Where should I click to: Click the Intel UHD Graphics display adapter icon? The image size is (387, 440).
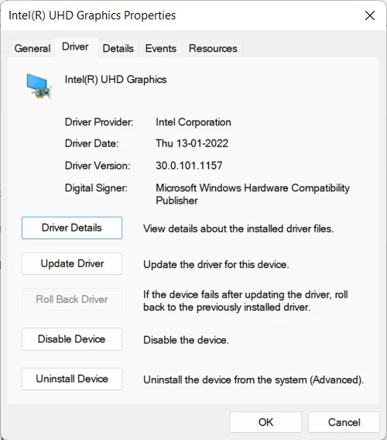pos(39,86)
